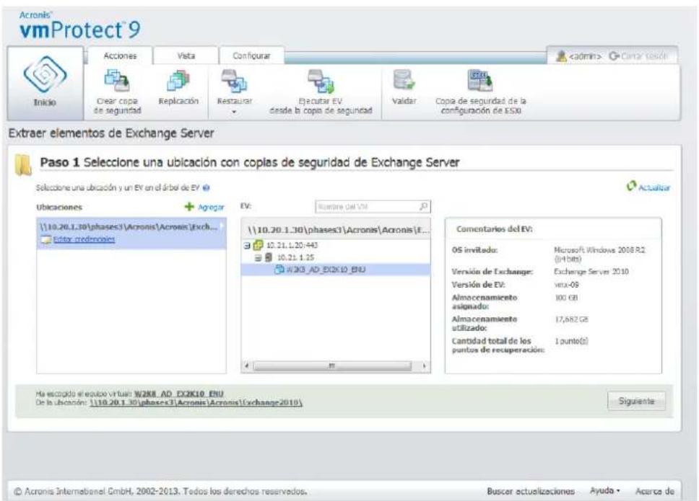Click Actualizar to refresh the list
699x501 pixels.
[648, 187]
